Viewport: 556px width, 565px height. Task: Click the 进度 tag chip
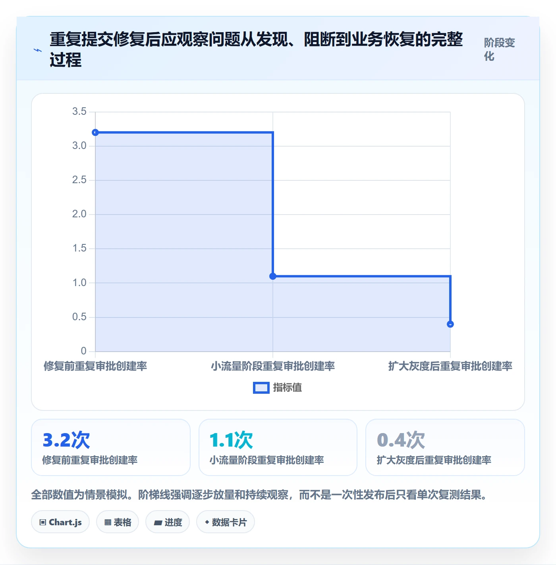(168, 522)
